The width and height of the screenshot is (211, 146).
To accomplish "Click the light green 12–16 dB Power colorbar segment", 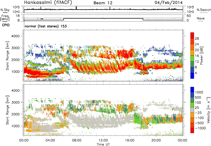I will 192,59.
